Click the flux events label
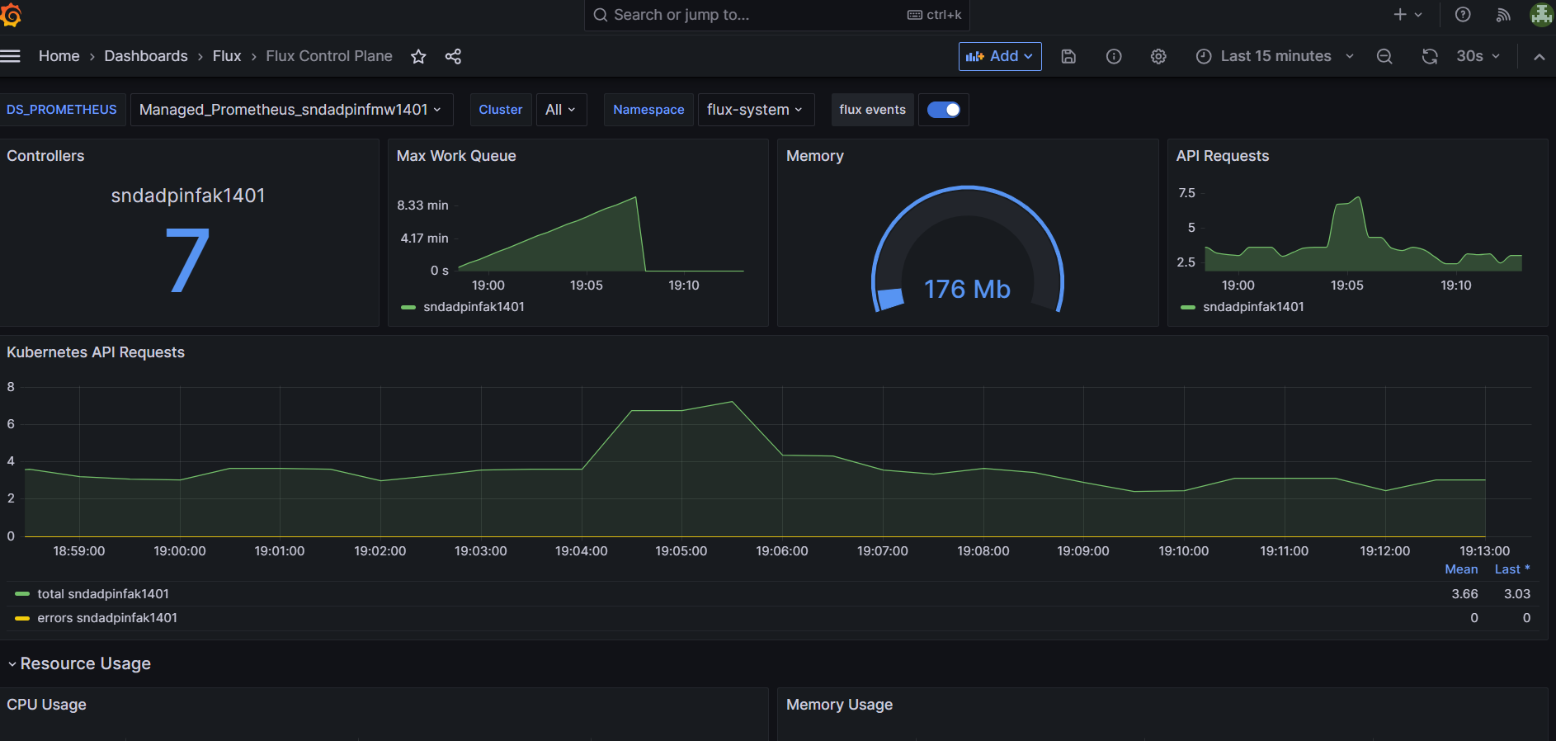This screenshot has height=741, width=1556. 872,110
